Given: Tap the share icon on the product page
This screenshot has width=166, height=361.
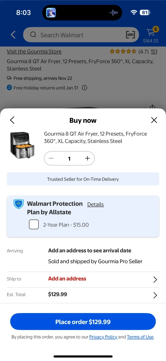Looking at the screenshot, I should (x=152, y=107).
